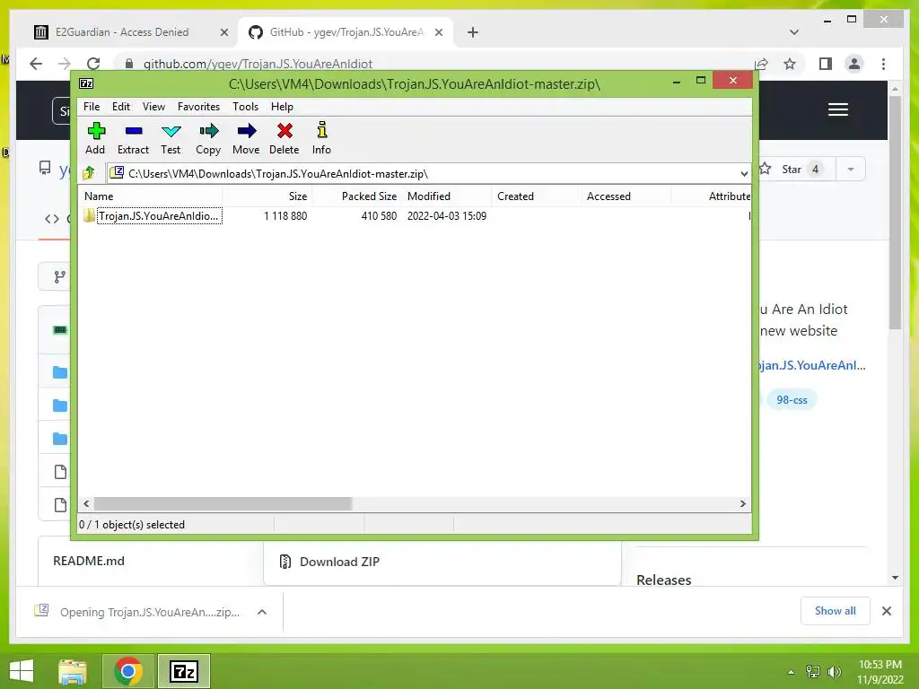
Task: Click the Extract toolbar icon
Action: [x=133, y=138]
